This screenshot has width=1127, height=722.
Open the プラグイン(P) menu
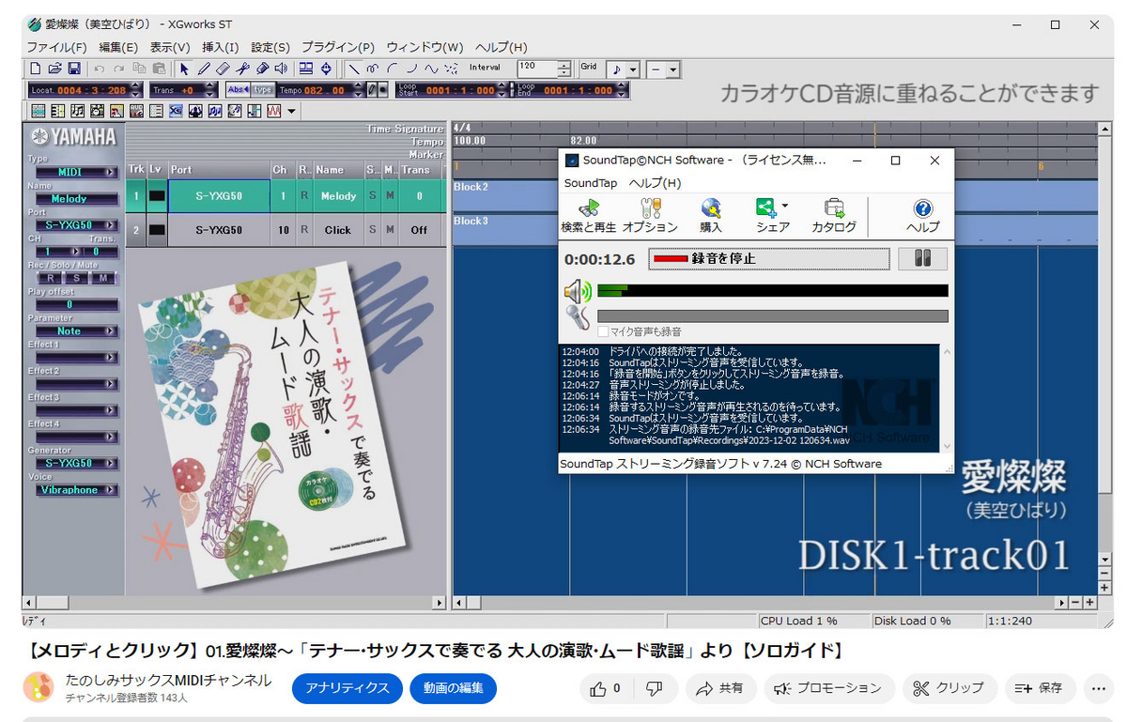(337, 47)
